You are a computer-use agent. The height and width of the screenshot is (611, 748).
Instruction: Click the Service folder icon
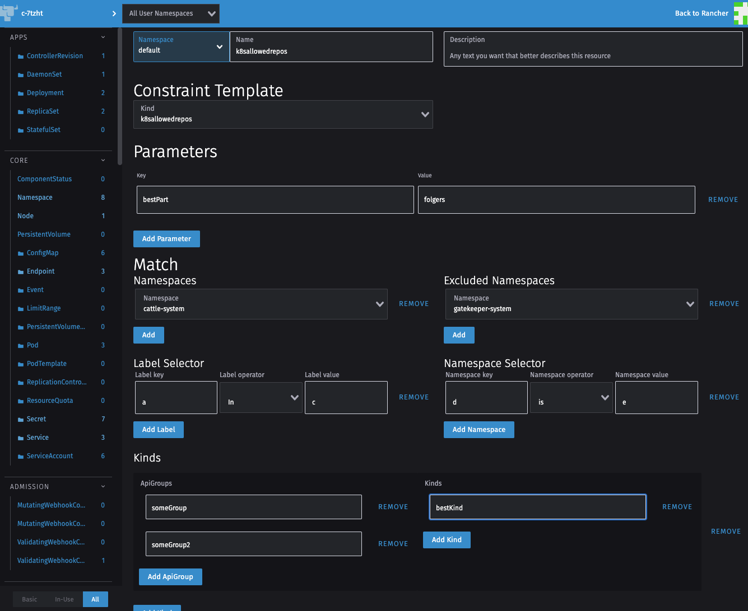coord(20,437)
